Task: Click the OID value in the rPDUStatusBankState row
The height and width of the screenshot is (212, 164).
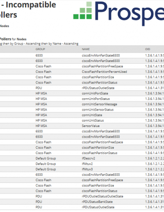Action: tap(155, 202)
